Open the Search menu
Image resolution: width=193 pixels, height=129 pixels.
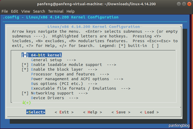tap(39, 11)
